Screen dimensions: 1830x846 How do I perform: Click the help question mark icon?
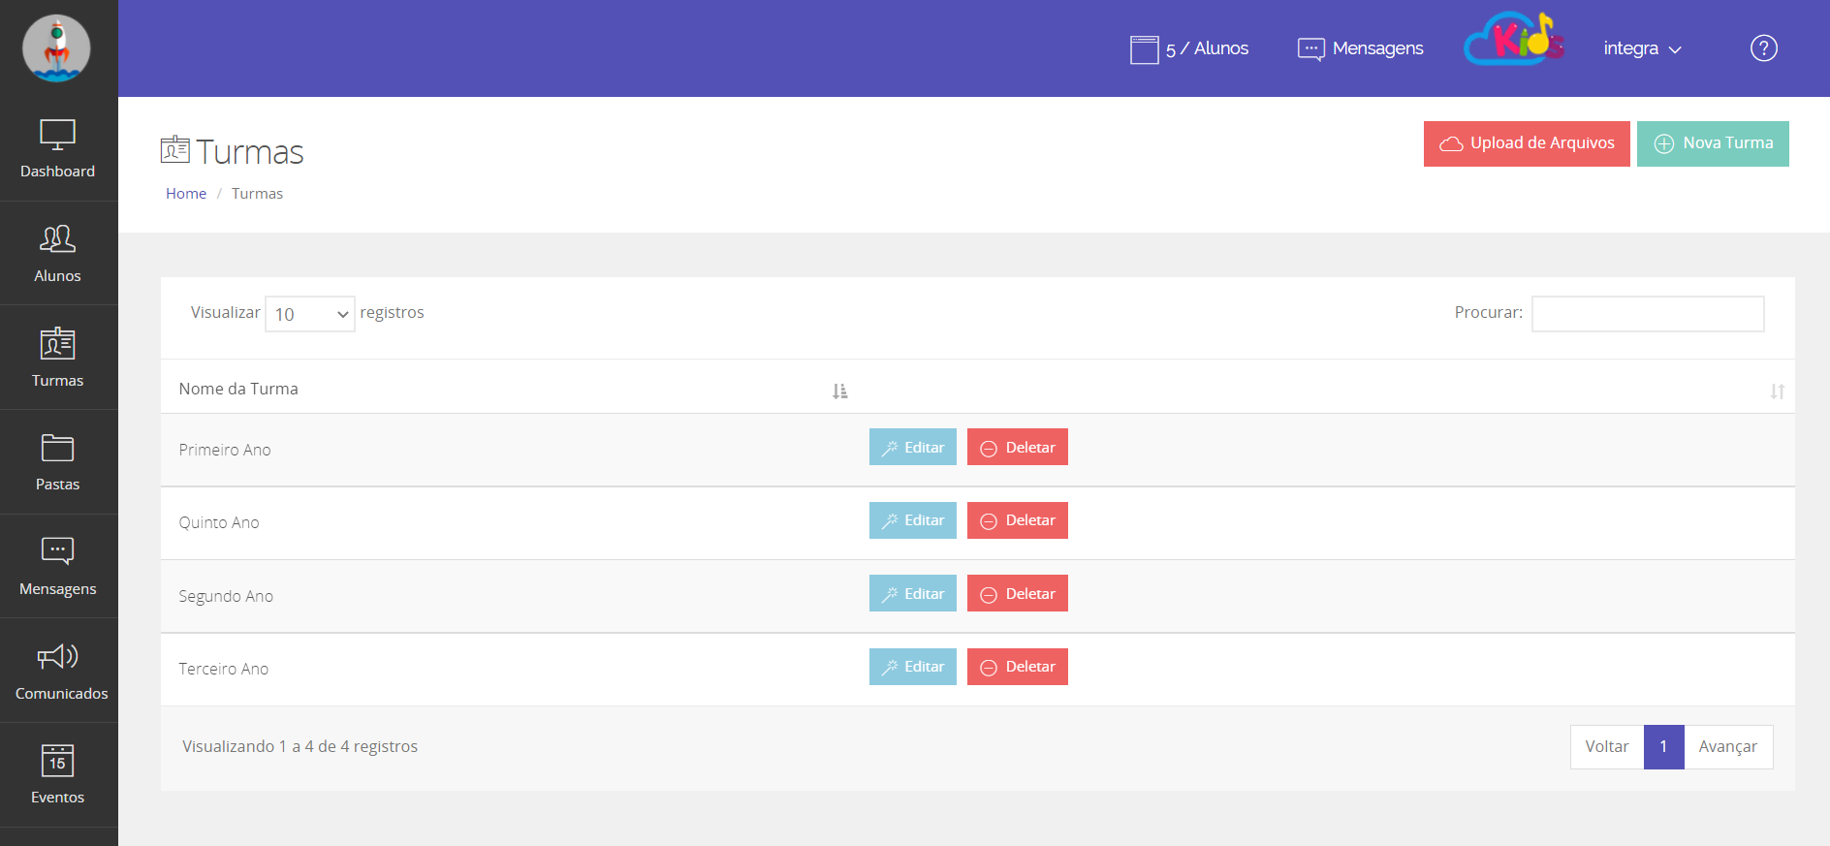click(1763, 48)
